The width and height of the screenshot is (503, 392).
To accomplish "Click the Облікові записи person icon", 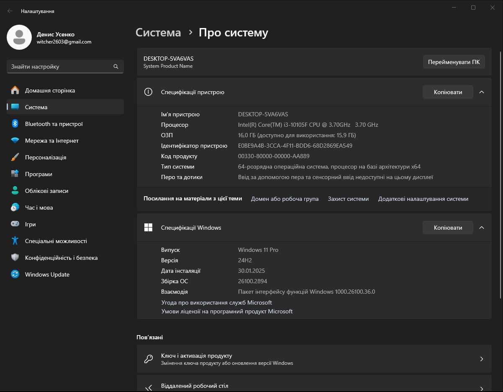I will coord(15,191).
